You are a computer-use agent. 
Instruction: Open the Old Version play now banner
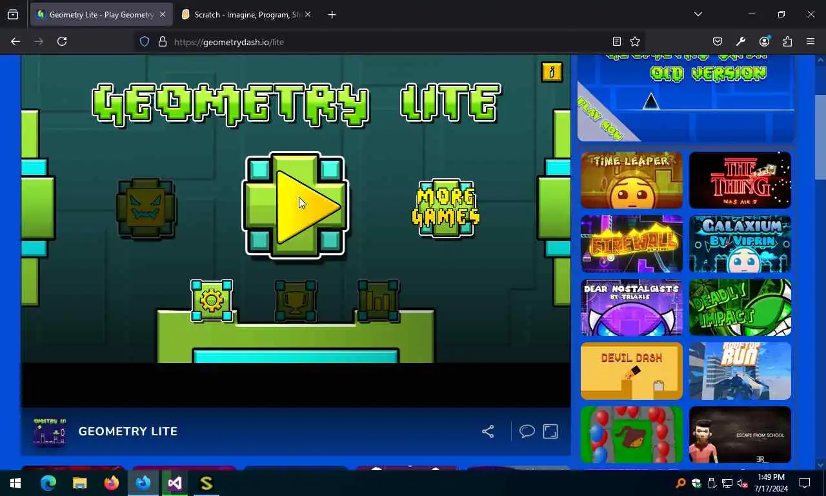pos(685,98)
